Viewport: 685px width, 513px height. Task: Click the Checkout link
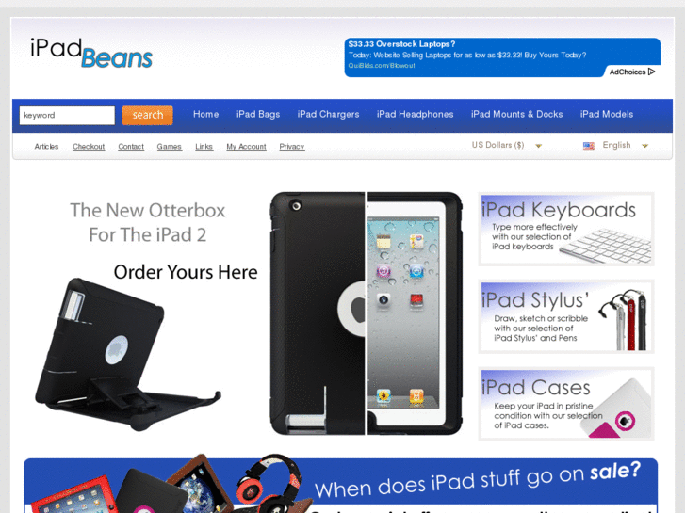coord(89,147)
